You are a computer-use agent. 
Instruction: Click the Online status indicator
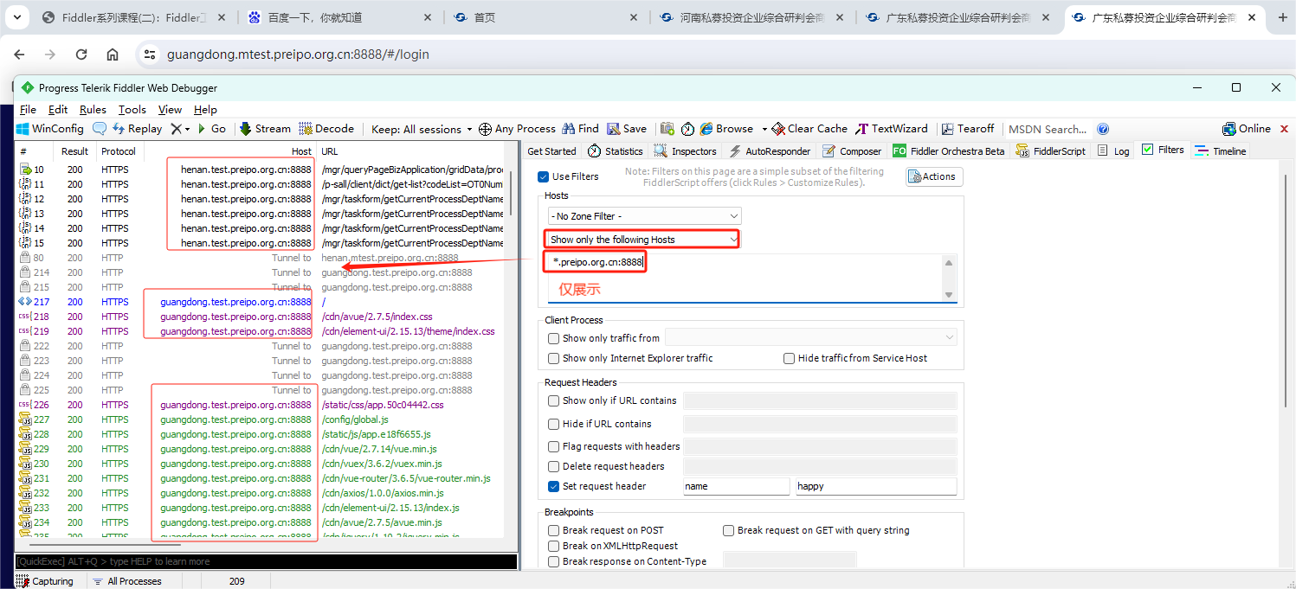click(x=1247, y=129)
